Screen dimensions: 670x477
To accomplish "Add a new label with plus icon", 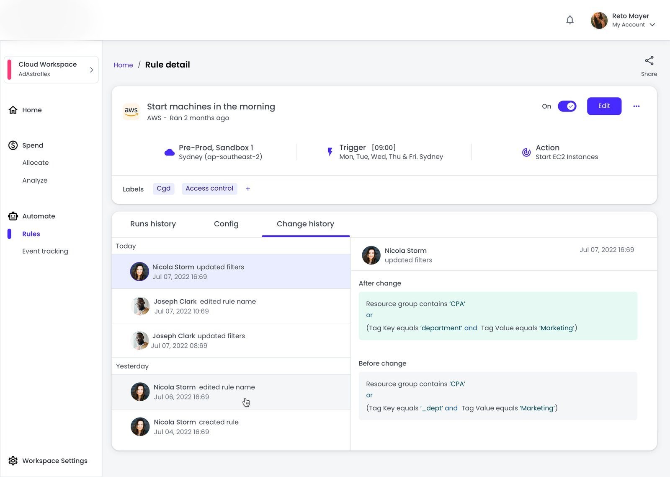I will (x=248, y=189).
